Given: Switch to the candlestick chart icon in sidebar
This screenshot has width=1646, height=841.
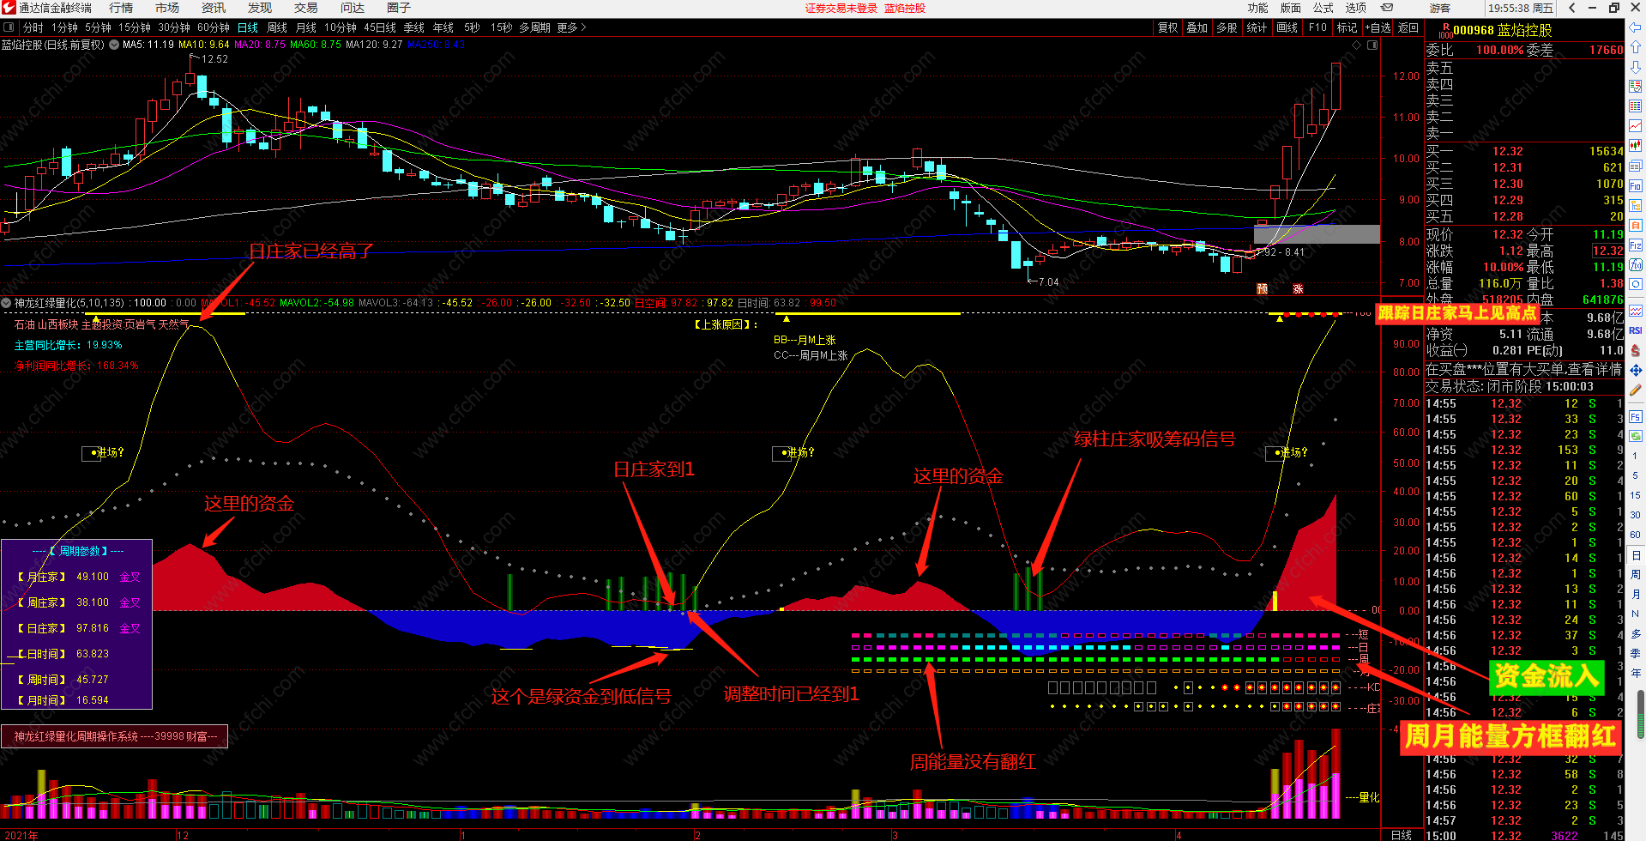Looking at the screenshot, I should [x=1636, y=146].
